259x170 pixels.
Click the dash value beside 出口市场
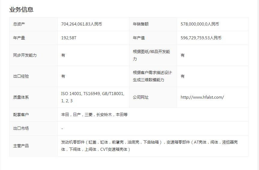(x=62, y=129)
